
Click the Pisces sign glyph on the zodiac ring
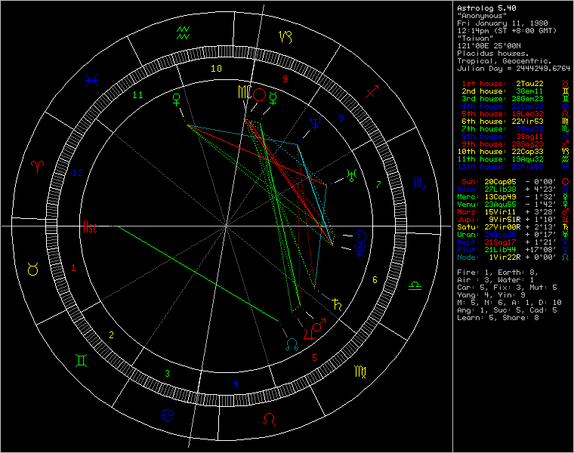click(x=91, y=81)
